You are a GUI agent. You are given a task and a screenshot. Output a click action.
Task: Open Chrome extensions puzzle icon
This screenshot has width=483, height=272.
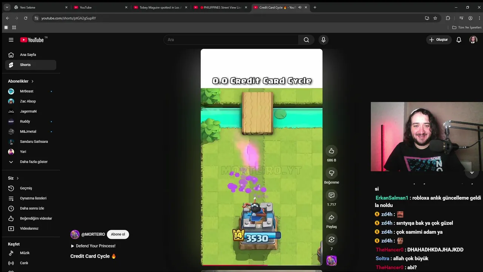click(x=448, y=18)
